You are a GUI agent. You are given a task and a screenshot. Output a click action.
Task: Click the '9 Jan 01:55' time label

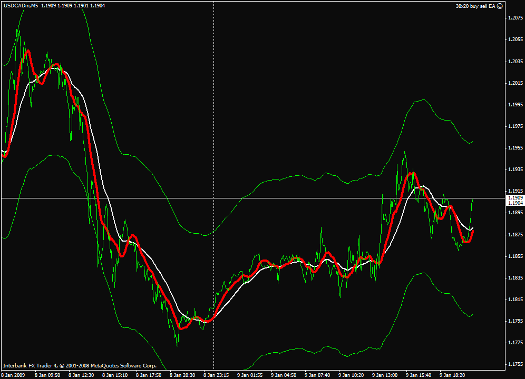coord(250,375)
